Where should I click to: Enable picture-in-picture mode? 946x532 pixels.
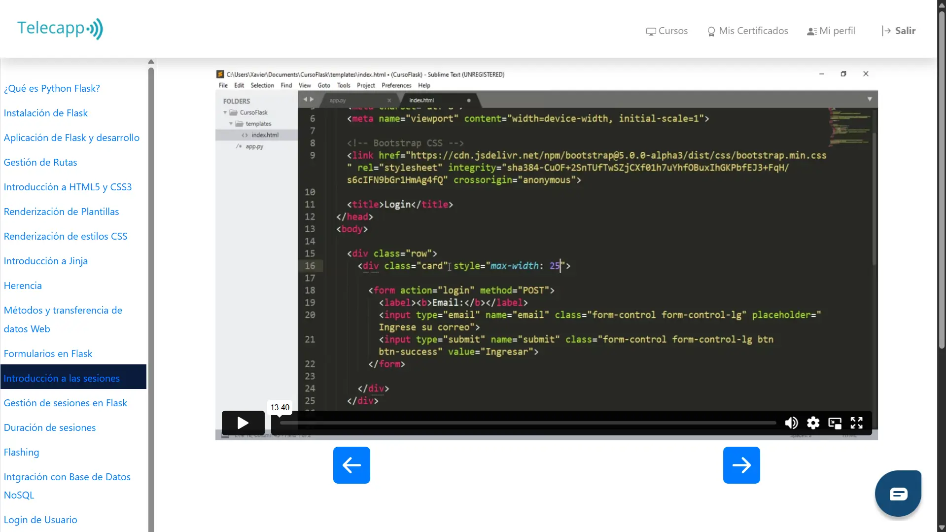835,423
